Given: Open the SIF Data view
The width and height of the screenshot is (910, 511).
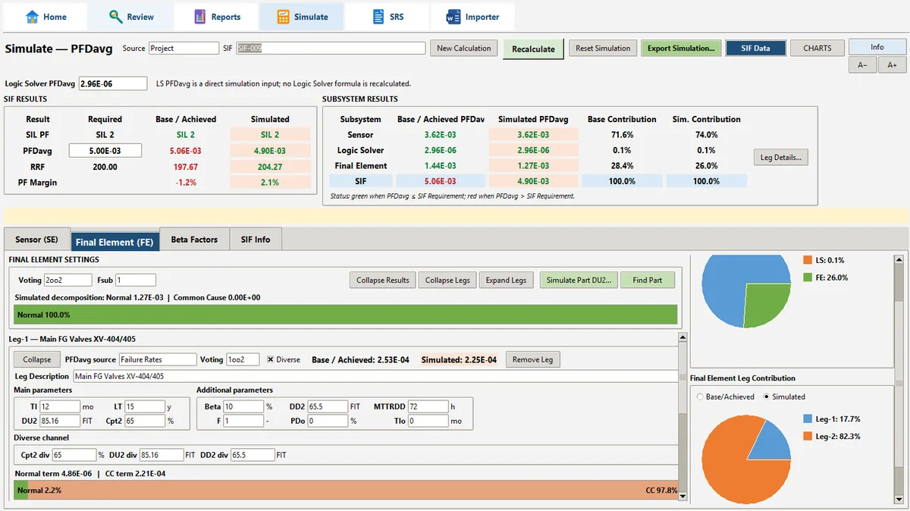Looking at the screenshot, I should point(755,48).
